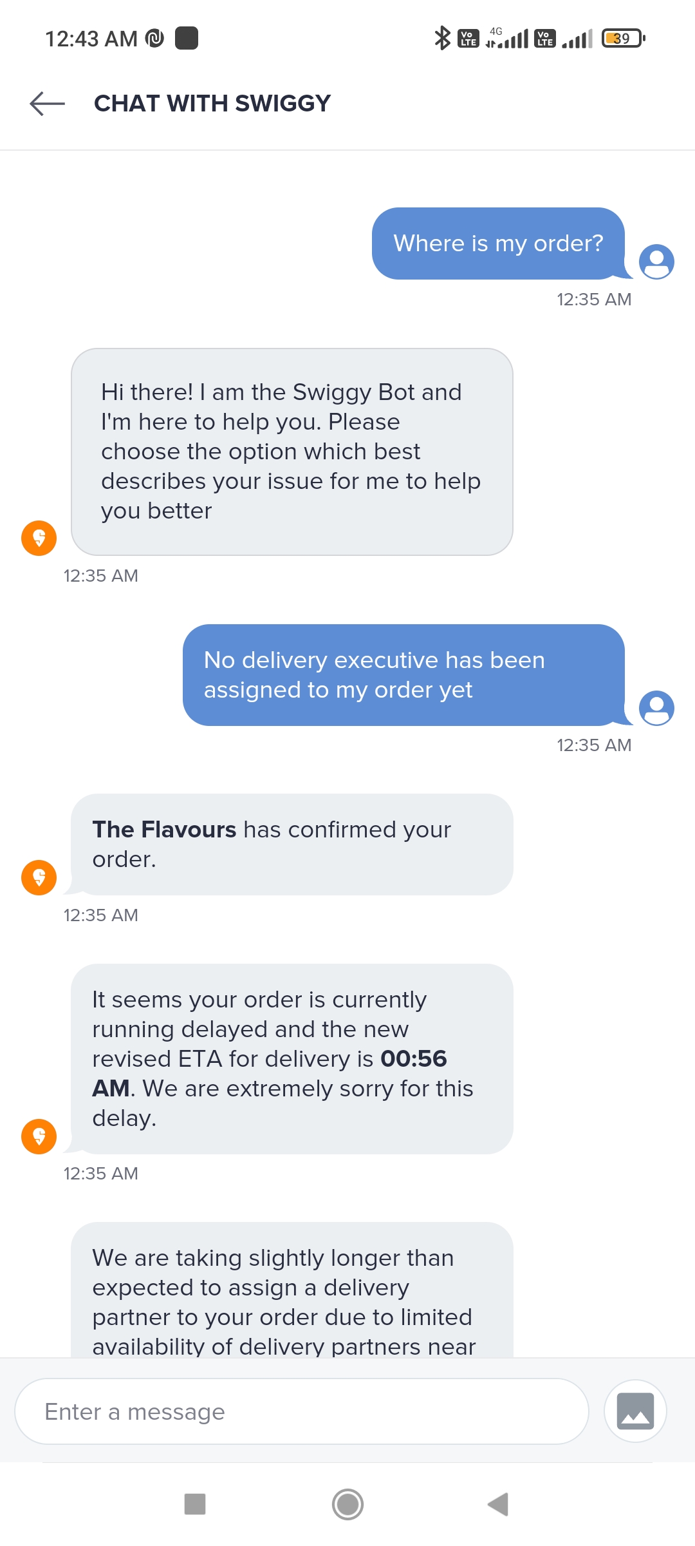The height and width of the screenshot is (1546, 695).
Task: Tap the revised ETA 00:56 AM message
Action: [x=292, y=1058]
